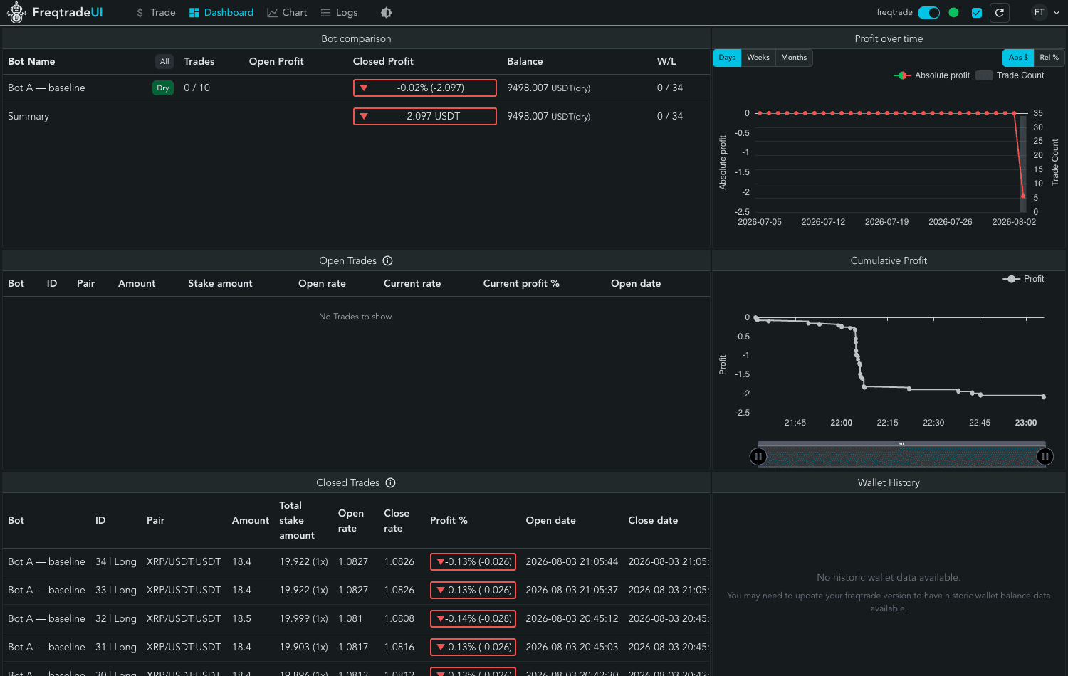This screenshot has width=1068, height=676.
Task: Click open date '2026-08-03 20:45:03'
Action: 572,648
